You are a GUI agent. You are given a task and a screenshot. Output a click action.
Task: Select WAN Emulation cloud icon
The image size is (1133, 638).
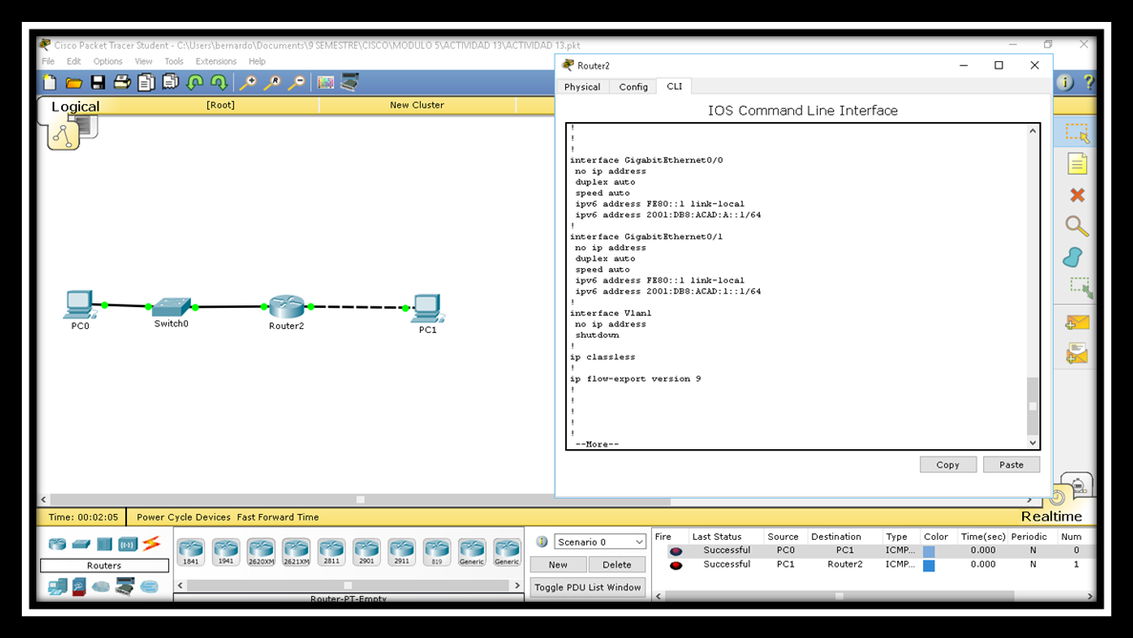pos(101,587)
